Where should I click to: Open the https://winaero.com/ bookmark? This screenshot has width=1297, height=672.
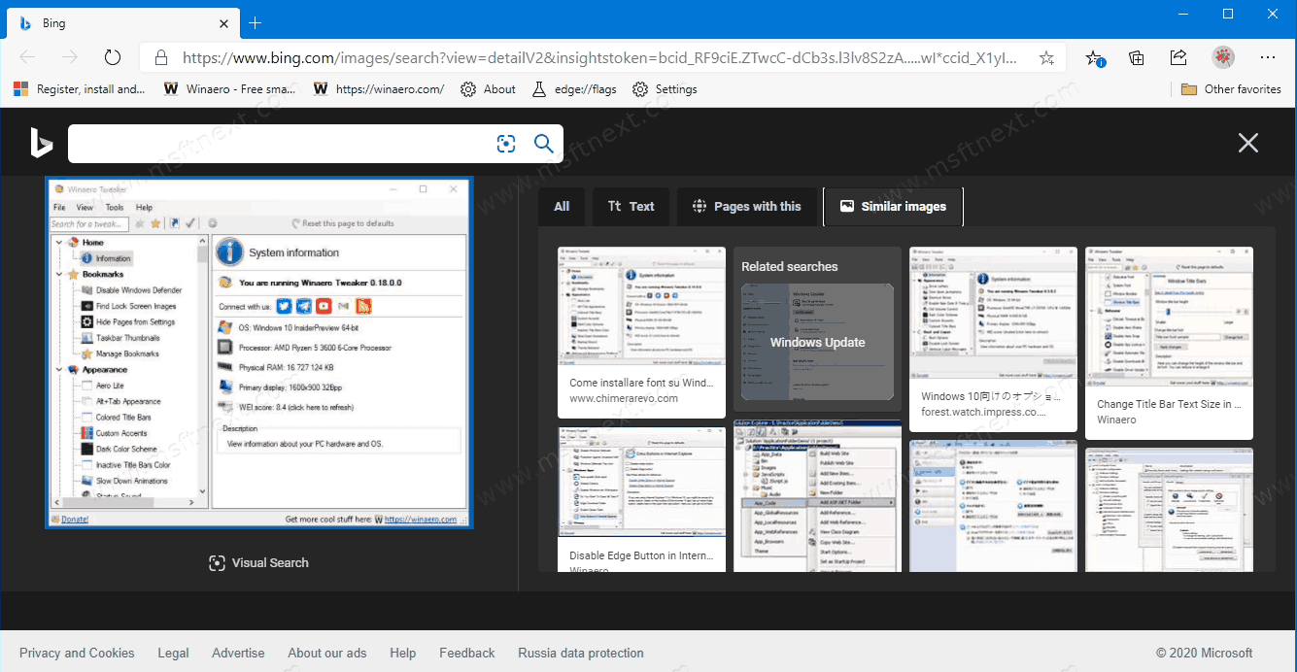tap(379, 89)
